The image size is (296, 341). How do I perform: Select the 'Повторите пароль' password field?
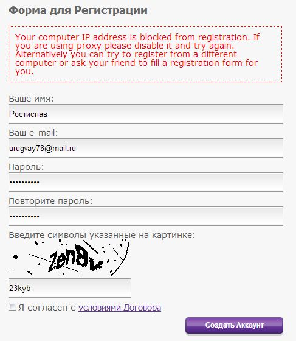(146, 216)
